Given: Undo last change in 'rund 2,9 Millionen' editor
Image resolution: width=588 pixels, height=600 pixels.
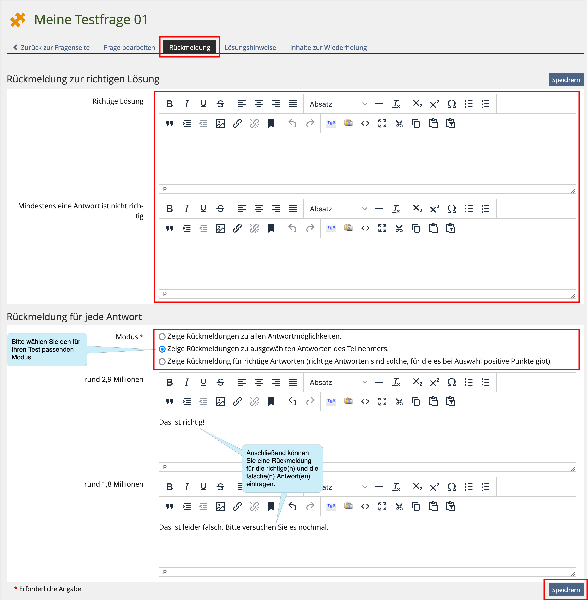Looking at the screenshot, I should (x=292, y=402).
